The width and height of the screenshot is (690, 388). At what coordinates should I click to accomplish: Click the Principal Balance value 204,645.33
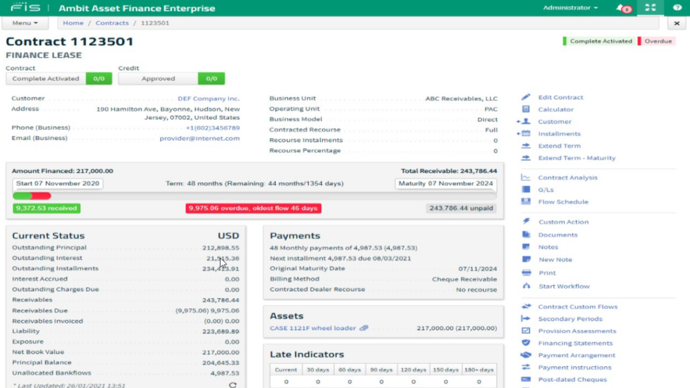(220, 362)
